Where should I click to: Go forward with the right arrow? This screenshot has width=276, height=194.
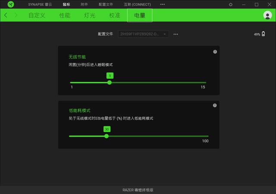point(16,15)
